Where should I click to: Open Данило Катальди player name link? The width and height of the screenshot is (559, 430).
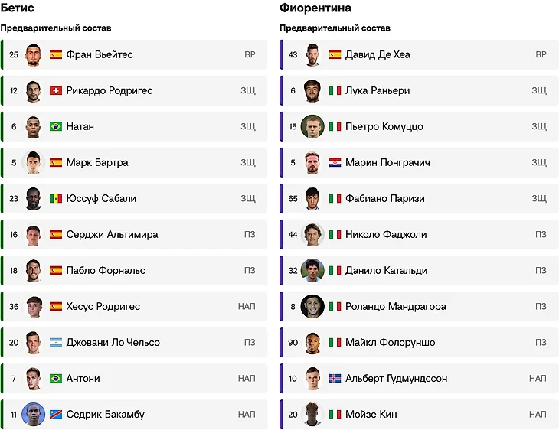pyautogui.click(x=386, y=270)
